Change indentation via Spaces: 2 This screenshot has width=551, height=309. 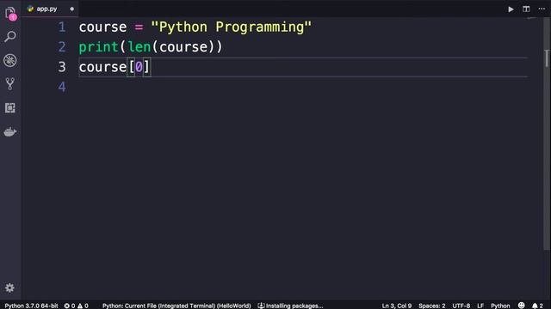point(432,306)
